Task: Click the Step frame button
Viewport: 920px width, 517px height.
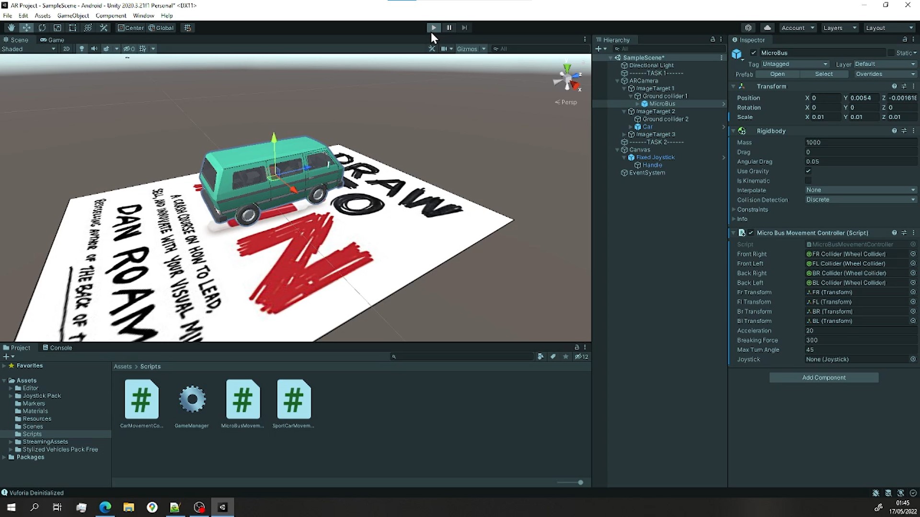Action: point(464,27)
